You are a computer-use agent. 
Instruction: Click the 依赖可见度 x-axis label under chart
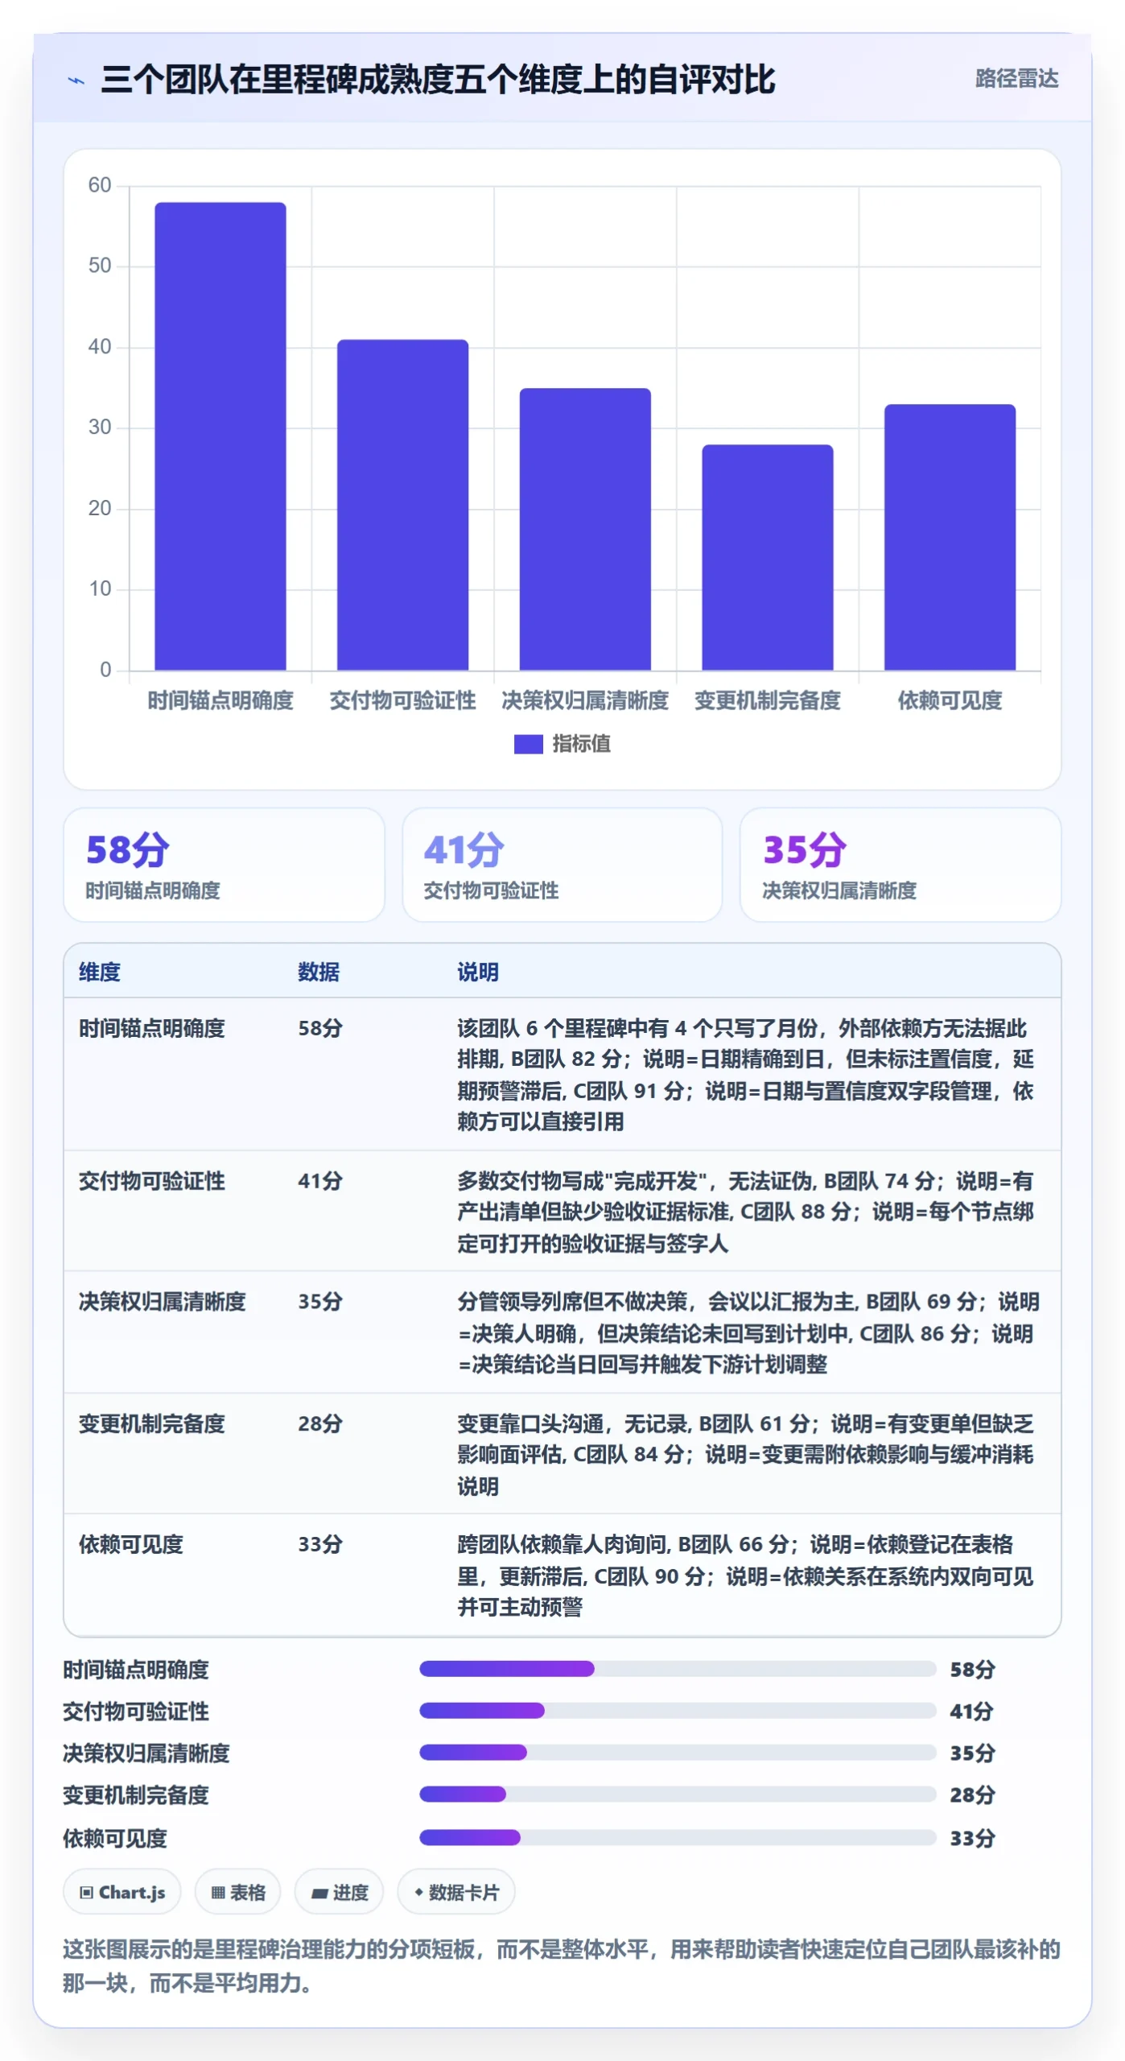pos(950,700)
